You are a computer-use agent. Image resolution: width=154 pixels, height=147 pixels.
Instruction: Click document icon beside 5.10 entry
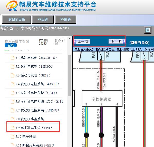pyautogui.click(x=13, y=137)
